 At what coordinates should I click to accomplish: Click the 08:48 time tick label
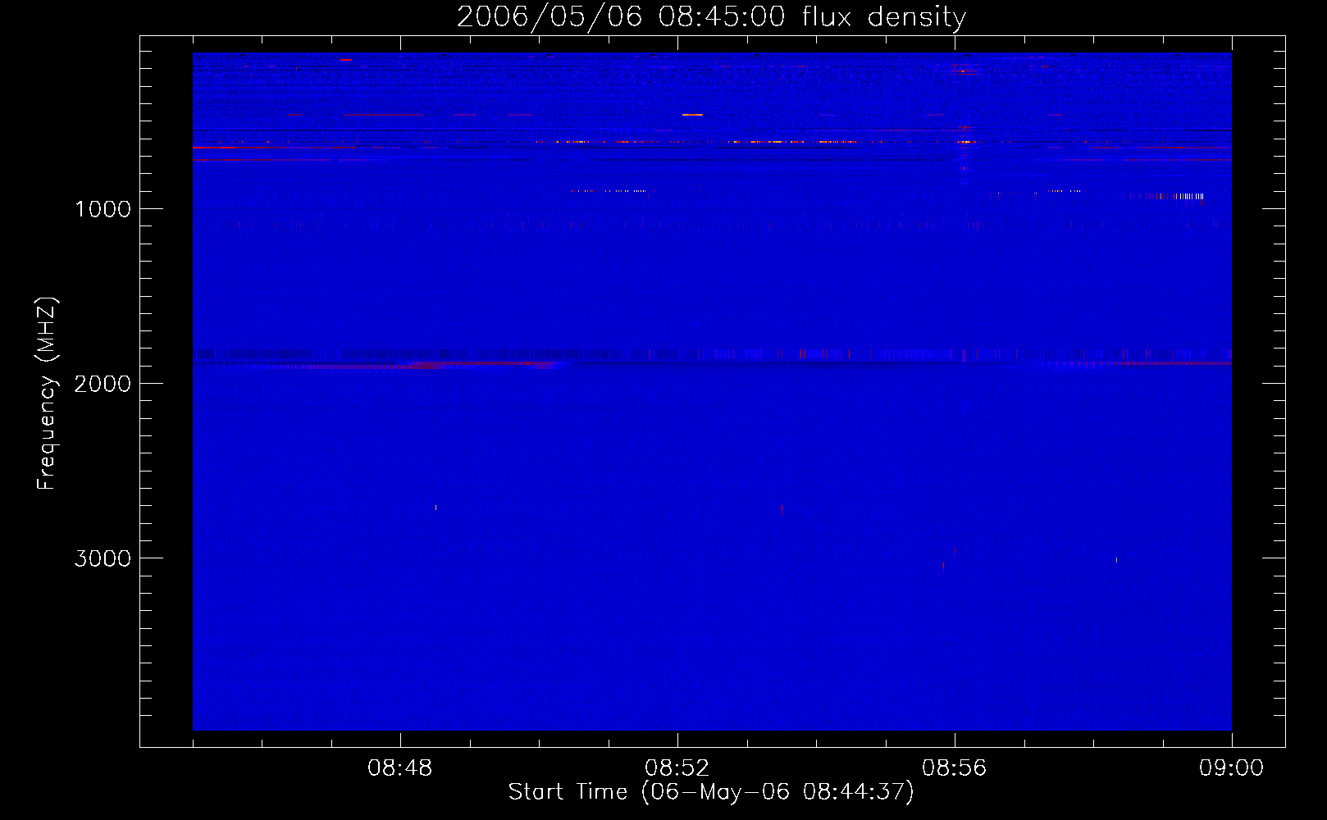(x=400, y=768)
